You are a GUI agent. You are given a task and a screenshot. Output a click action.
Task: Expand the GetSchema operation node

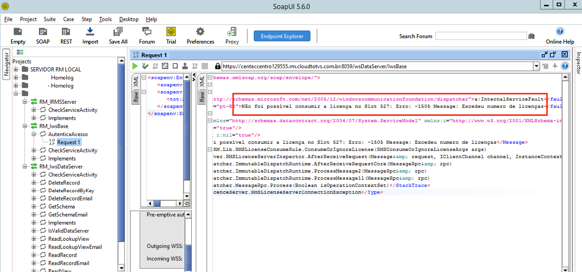click(34, 207)
